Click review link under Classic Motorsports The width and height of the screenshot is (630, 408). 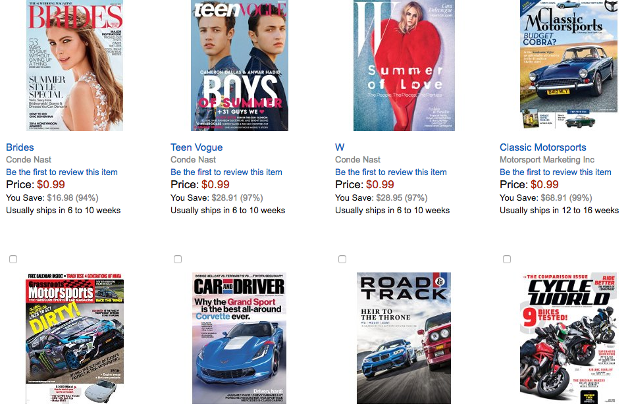pos(556,172)
